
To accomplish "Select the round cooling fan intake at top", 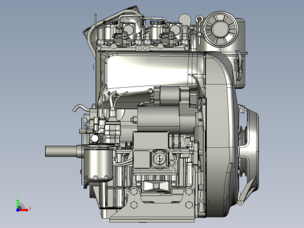I will [220, 29].
